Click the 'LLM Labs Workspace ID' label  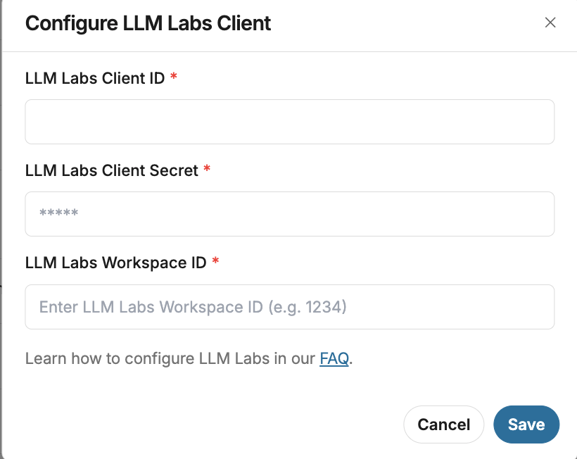(116, 263)
